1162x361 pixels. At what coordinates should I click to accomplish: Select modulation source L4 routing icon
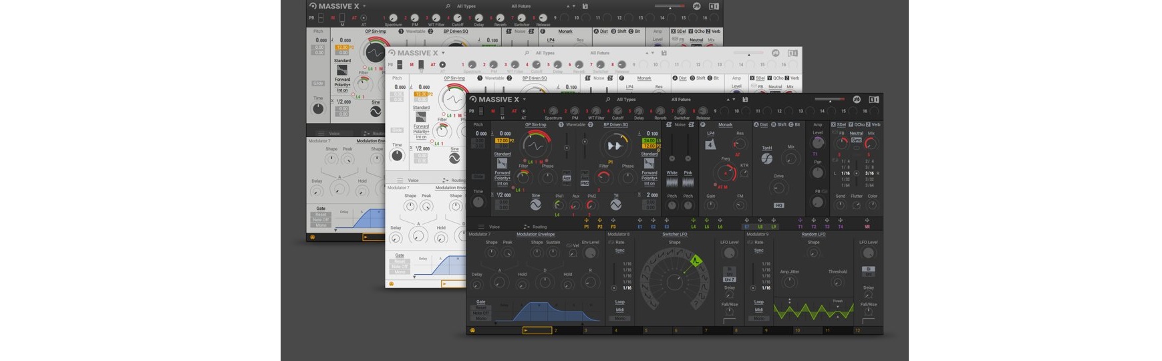click(693, 221)
